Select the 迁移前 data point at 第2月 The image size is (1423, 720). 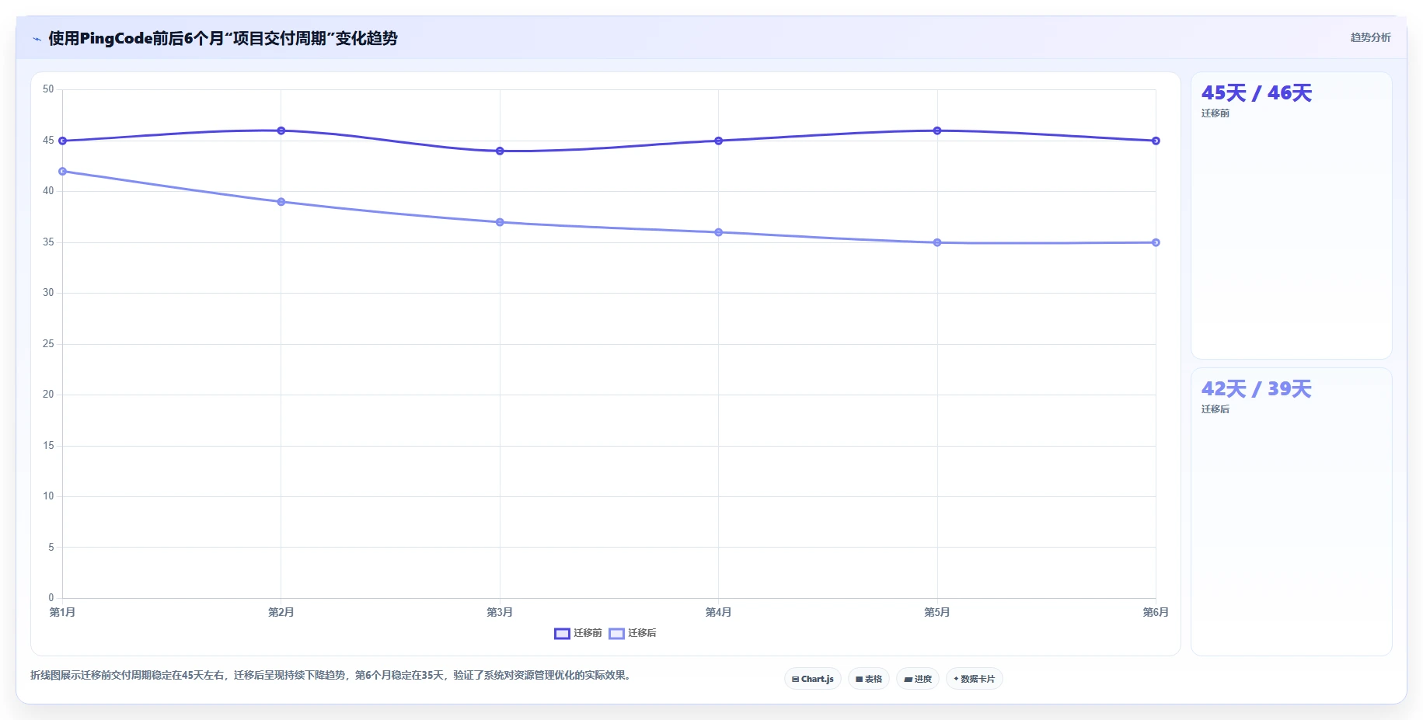[x=281, y=130]
